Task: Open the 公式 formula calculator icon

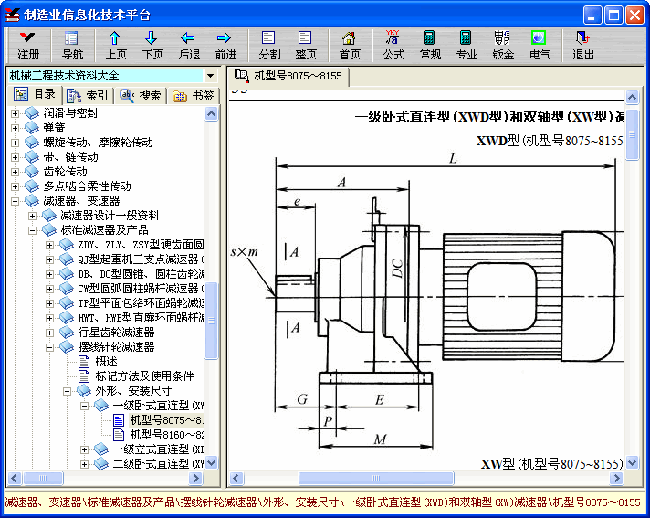Action: (x=393, y=45)
